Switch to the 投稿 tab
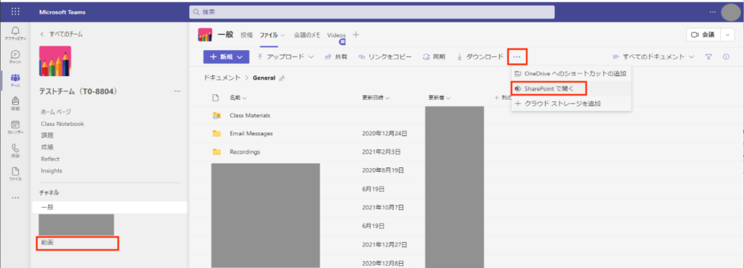 [246, 35]
